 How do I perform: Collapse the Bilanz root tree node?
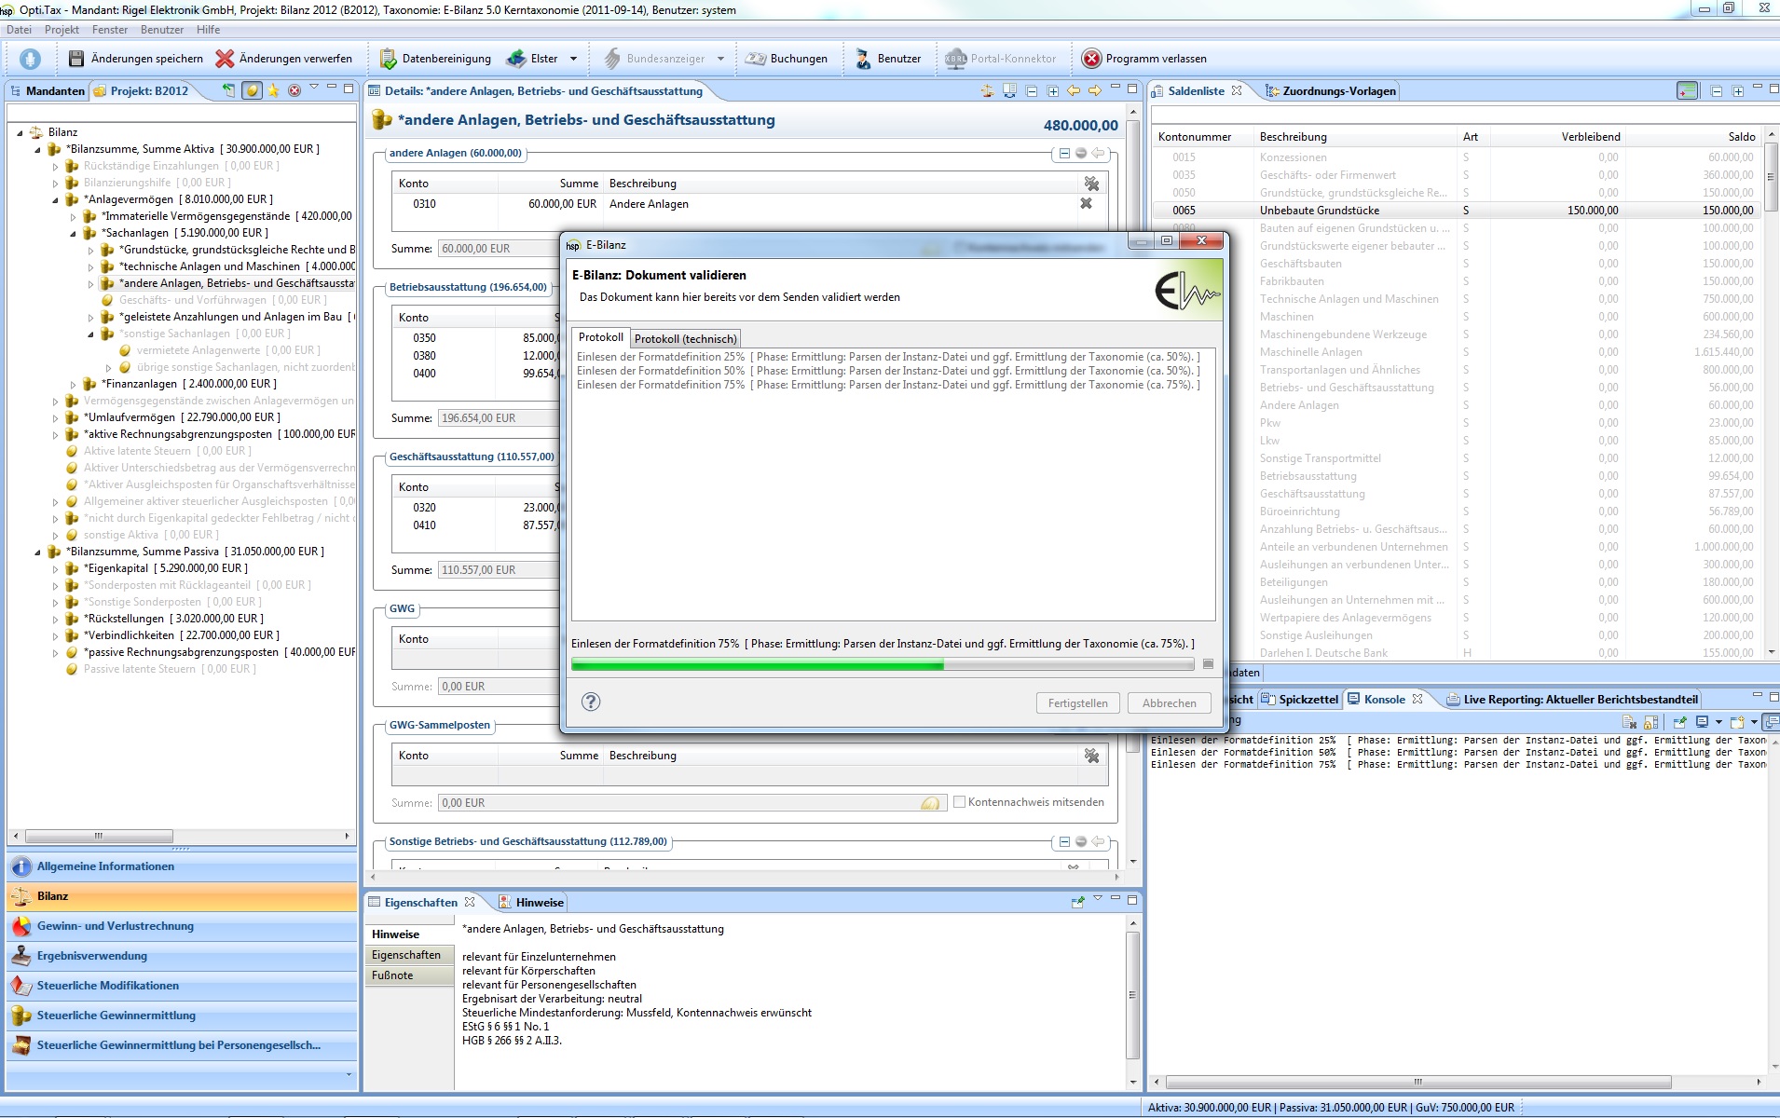20,132
